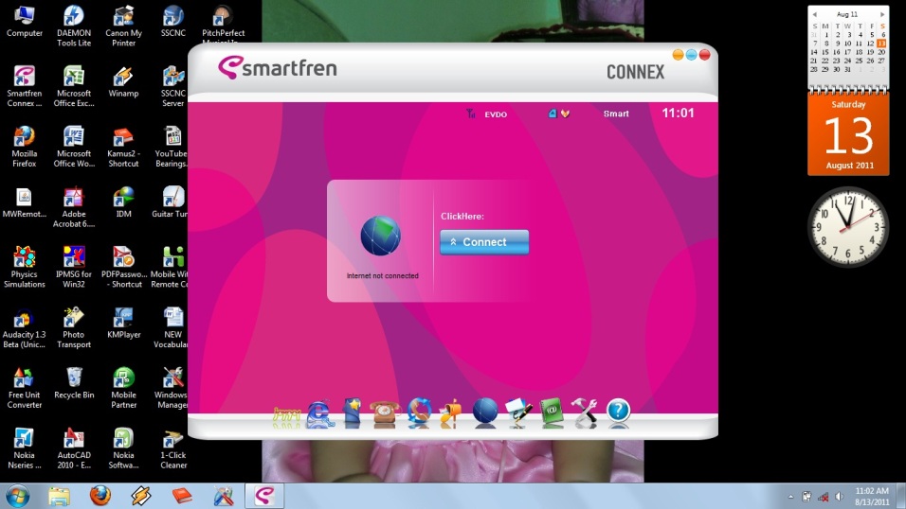This screenshot has height=509, width=906.
Task: Open Nokia Nseries desktop shortcut
Action: (x=25, y=448)
